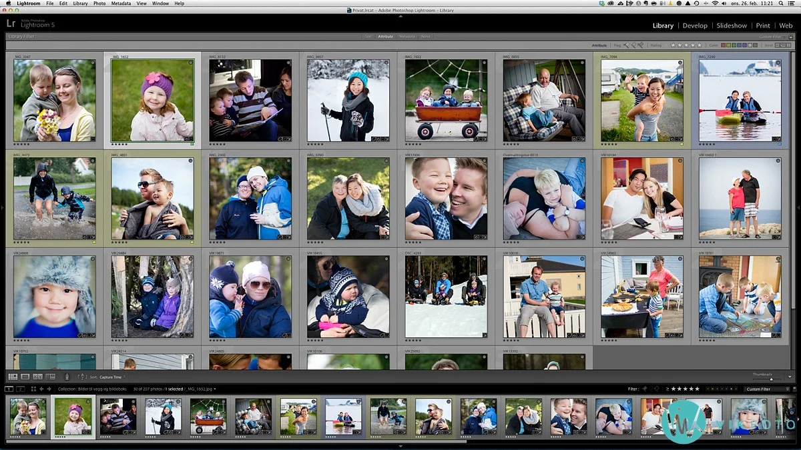This screenshot has height=450, width=801.
Task: Switch to the Develop module
Action: tap(695, 25)
